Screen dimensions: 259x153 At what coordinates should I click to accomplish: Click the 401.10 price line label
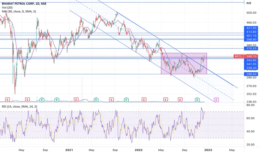251,36
